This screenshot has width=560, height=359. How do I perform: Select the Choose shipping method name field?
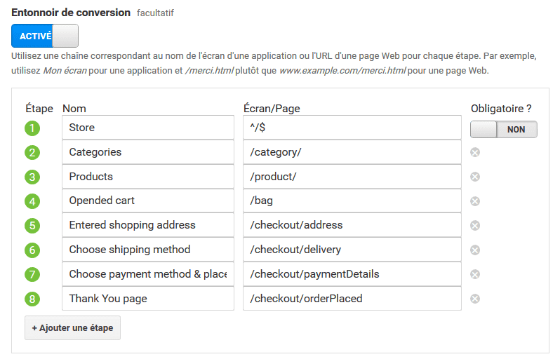point(147,250)
